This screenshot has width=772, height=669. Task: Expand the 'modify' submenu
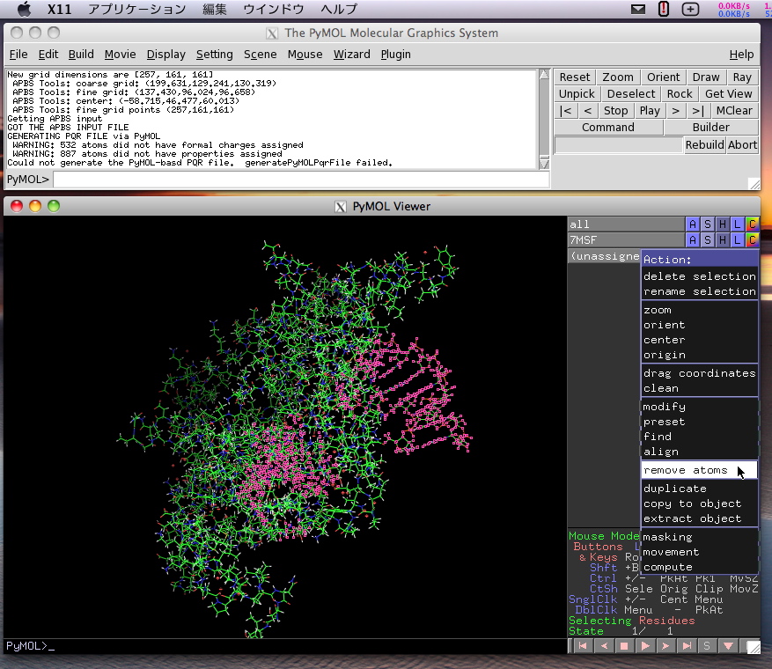(x=700, y=407)
